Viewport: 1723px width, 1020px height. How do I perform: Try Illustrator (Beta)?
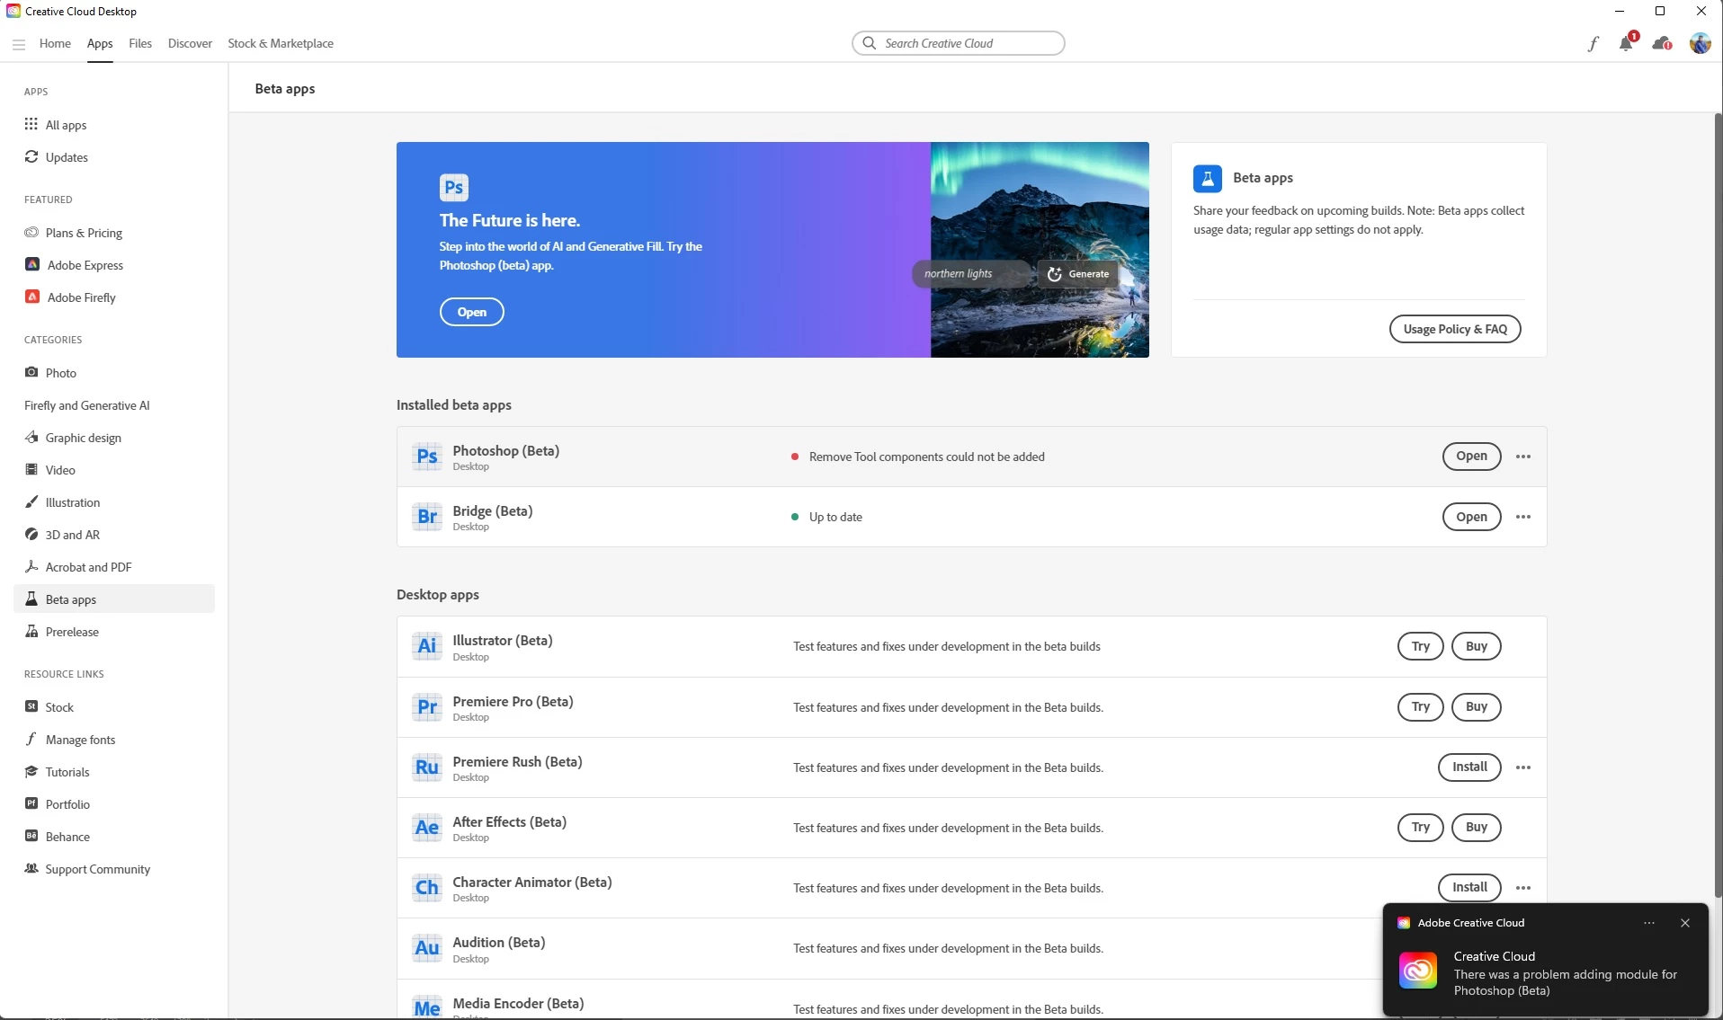(1421, 646)
